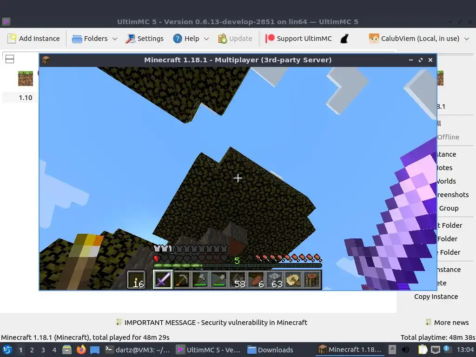Switch to the dartz@VM3 terminal task
This screenshot has height=357, width=476.
pyautogui.click(x=138, y=350)
